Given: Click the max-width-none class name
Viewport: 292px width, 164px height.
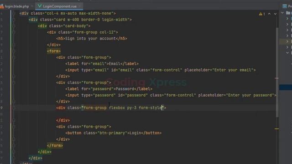Looking at the screenshot, I should point(95,13).
